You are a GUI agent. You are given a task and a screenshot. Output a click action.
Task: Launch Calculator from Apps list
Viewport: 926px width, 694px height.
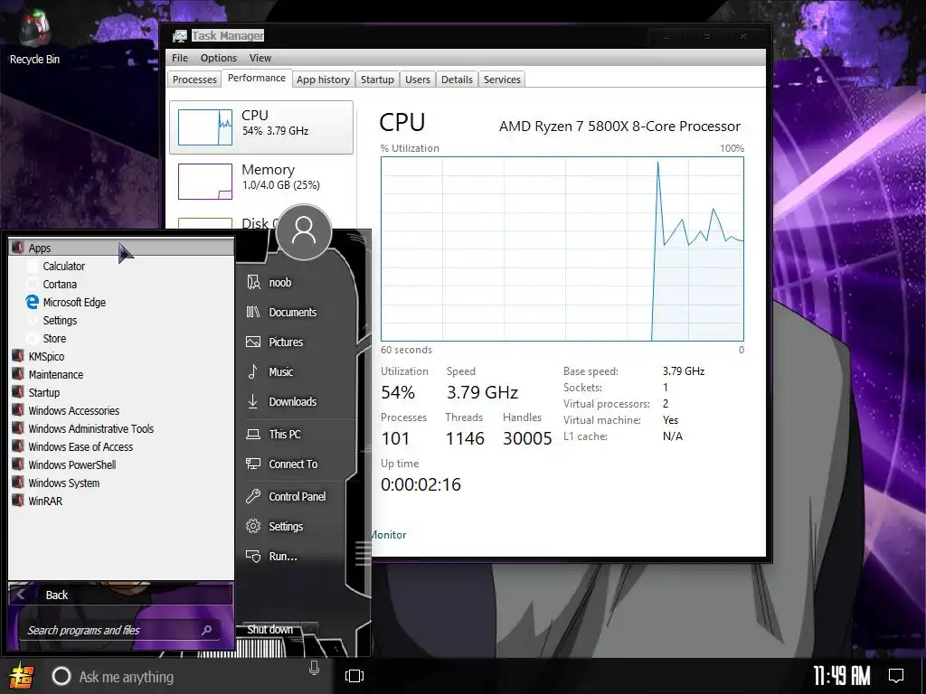64,267
